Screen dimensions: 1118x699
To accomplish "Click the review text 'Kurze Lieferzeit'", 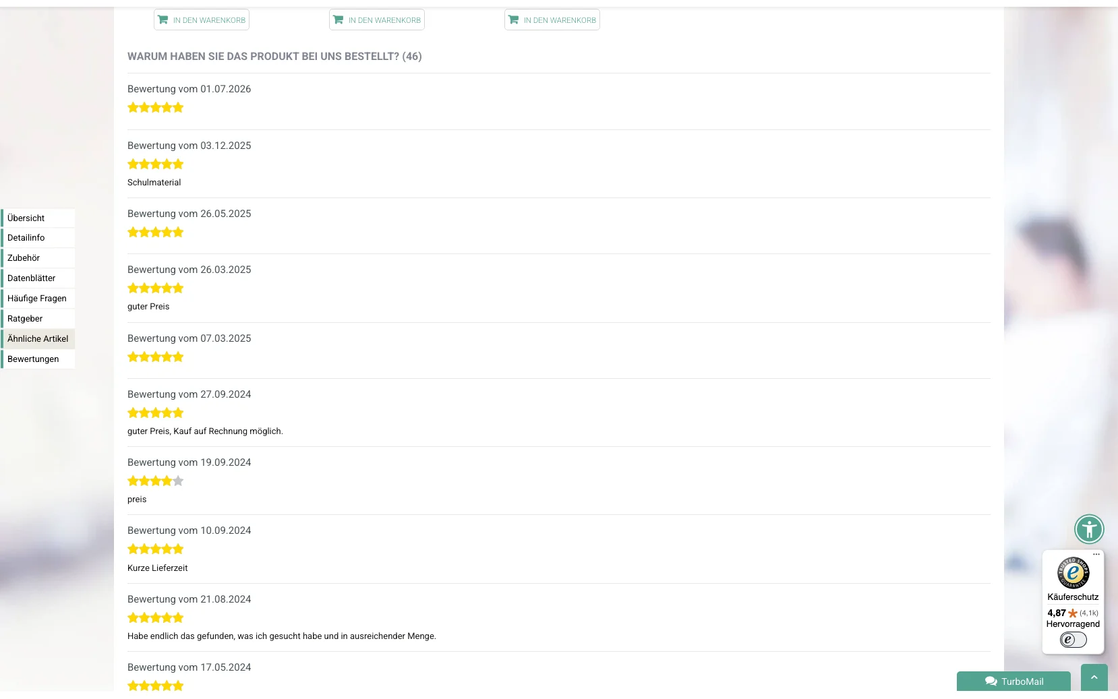I will point(158,568).
